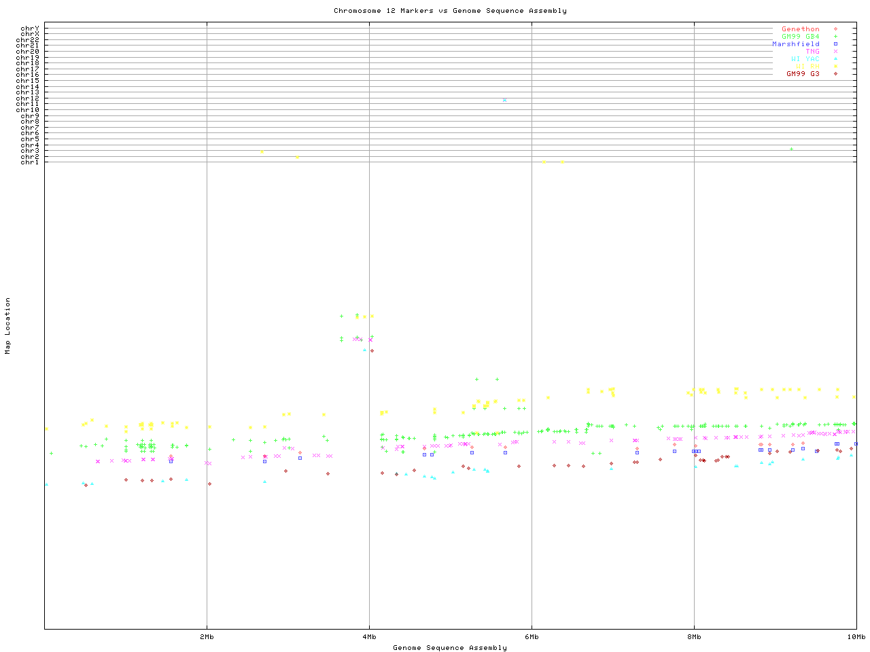Click the 10Mb tick label
This screenshot has width=870, height=652.
click(x=856, y=637)
